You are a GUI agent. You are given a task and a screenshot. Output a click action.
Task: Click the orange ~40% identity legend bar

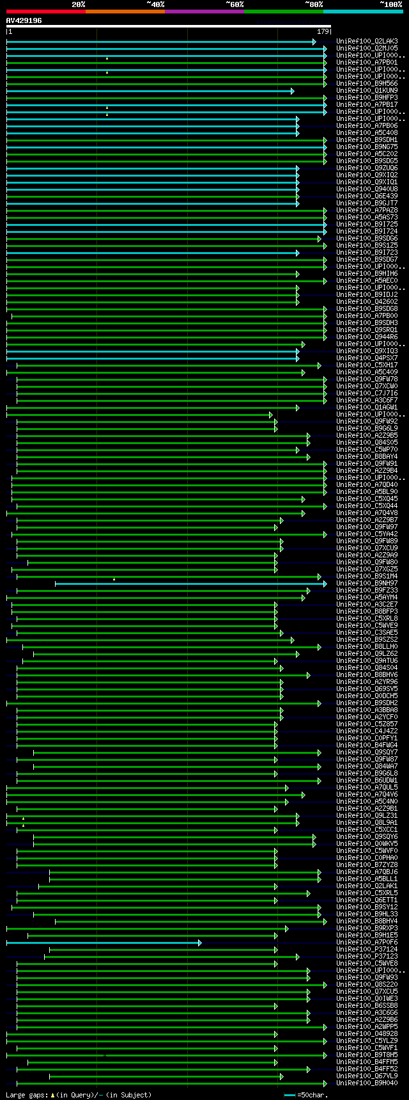(x=125, y=11)
